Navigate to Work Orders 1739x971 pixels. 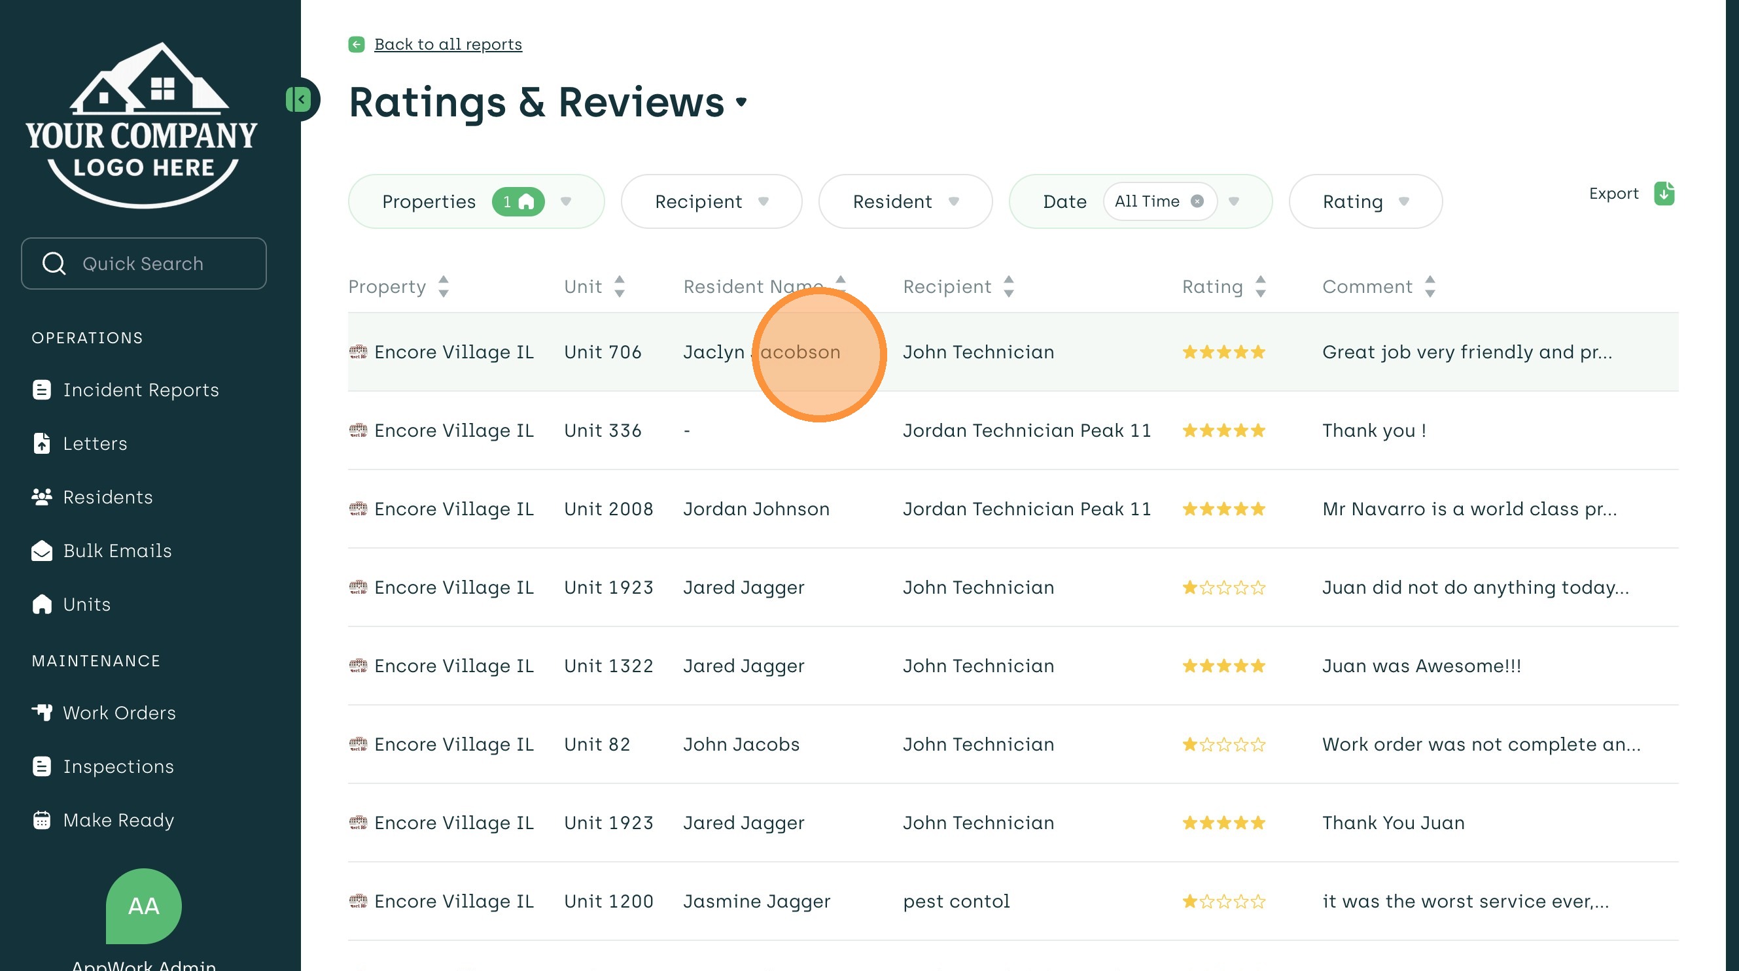(119, 713)
